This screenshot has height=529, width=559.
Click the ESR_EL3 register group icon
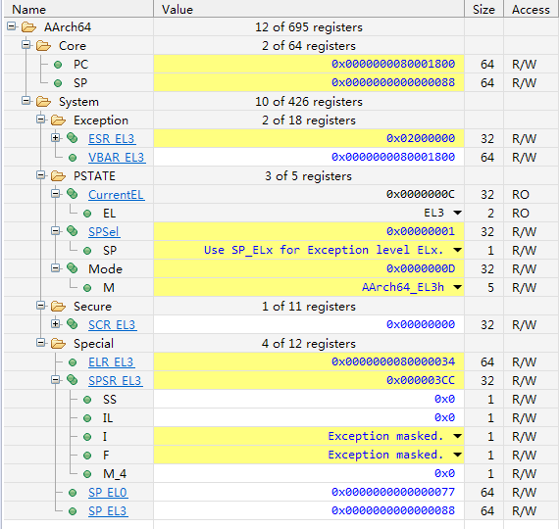pyautogui.click(x=73, y=138)
